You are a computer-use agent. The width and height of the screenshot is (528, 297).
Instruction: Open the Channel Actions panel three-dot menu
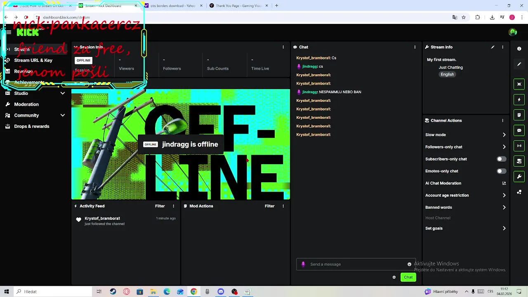(502, 120)
